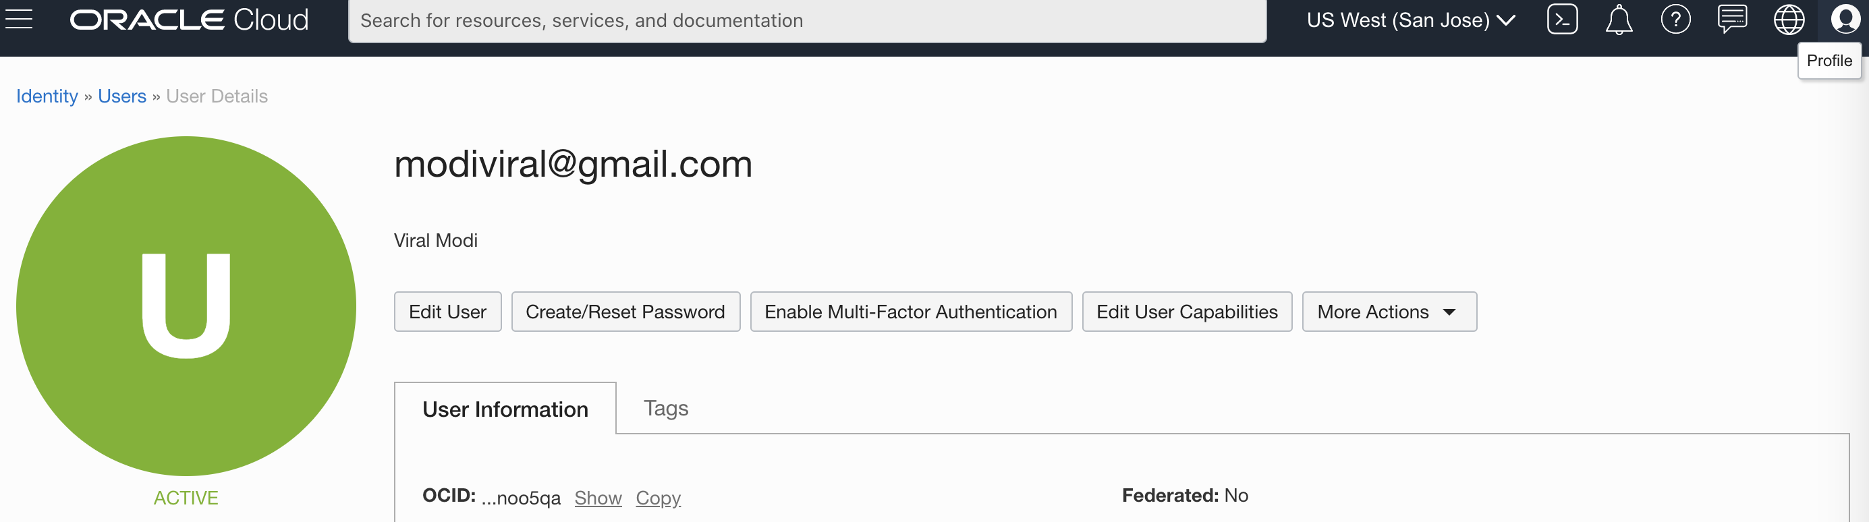Open the hamburger navigation menu
Viewport: 1869px width, 522px height.
19,20
